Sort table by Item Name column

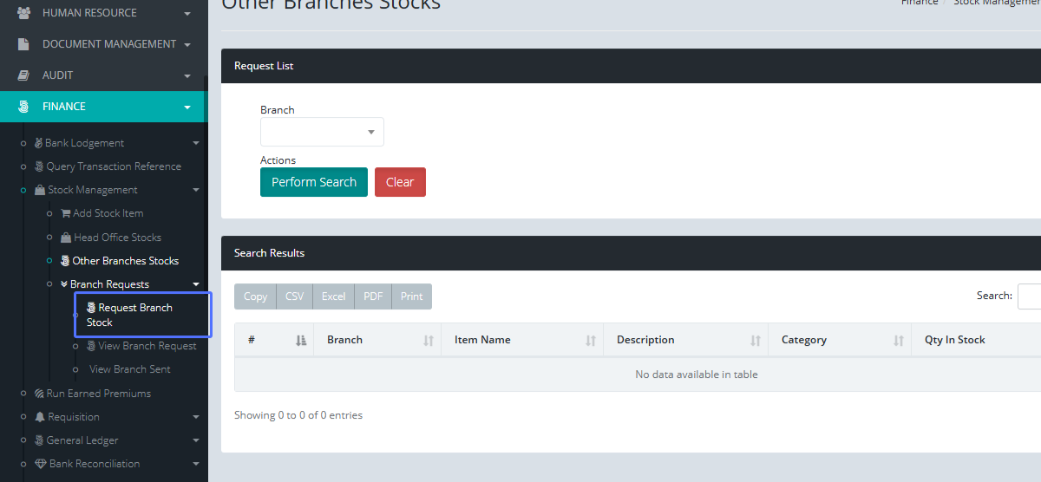[x=590, y=341]
